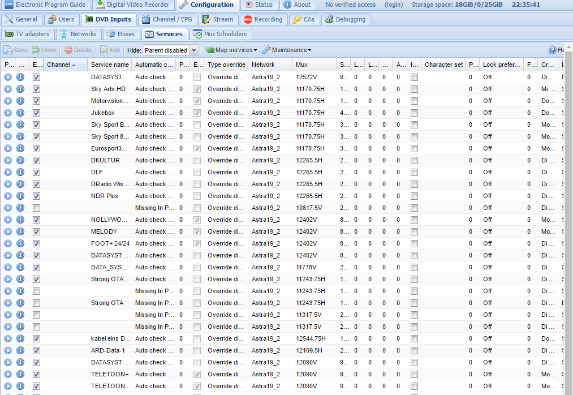Open the Digital Video Recorder tab
This screenshot has width=573, height=395.
[132, 5]
